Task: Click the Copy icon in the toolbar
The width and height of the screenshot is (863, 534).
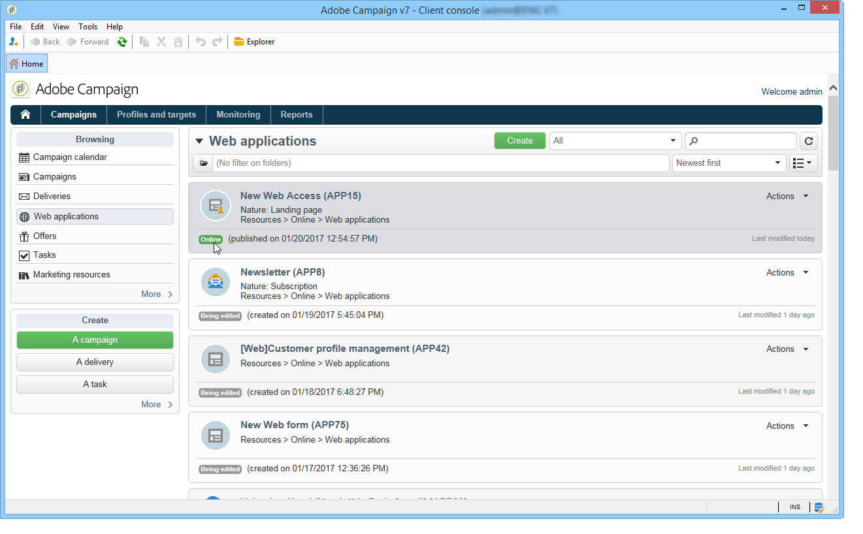Action: coord(144,42)
